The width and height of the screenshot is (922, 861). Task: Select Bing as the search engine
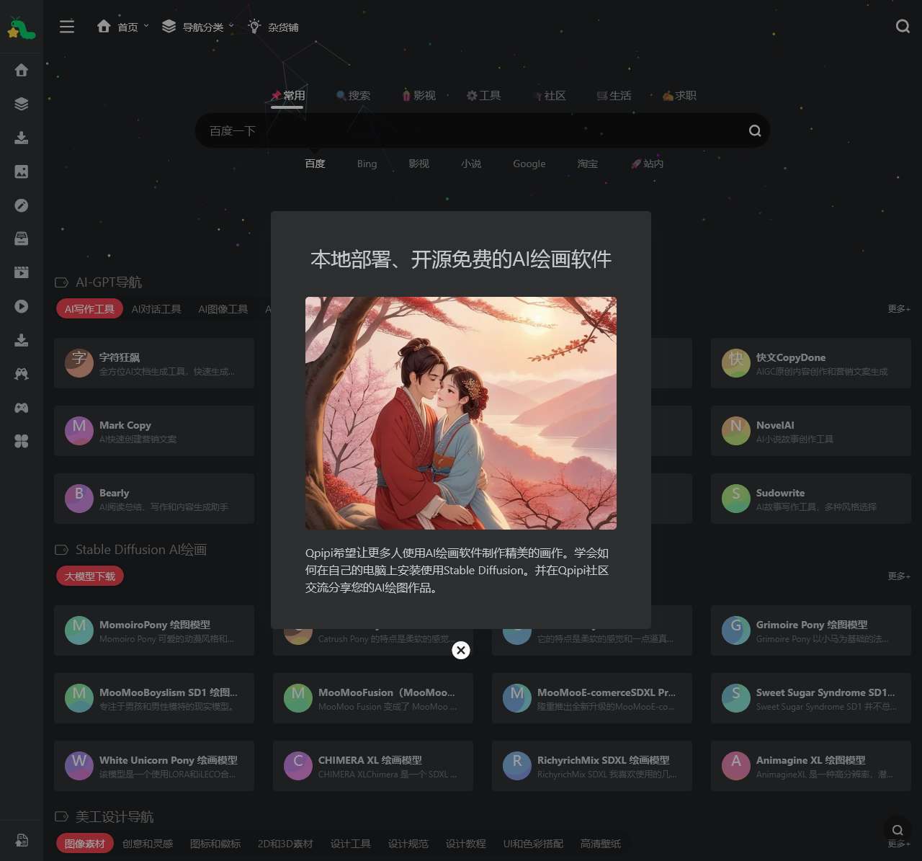(367, 164)
